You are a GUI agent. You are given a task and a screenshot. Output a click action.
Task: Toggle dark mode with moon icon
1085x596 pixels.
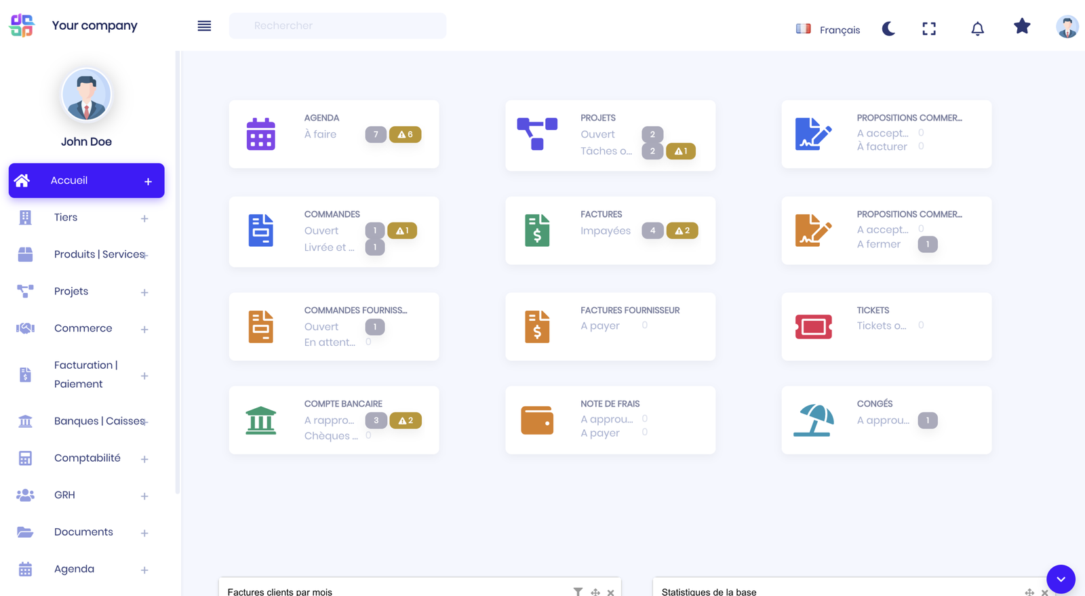[888, 28]
